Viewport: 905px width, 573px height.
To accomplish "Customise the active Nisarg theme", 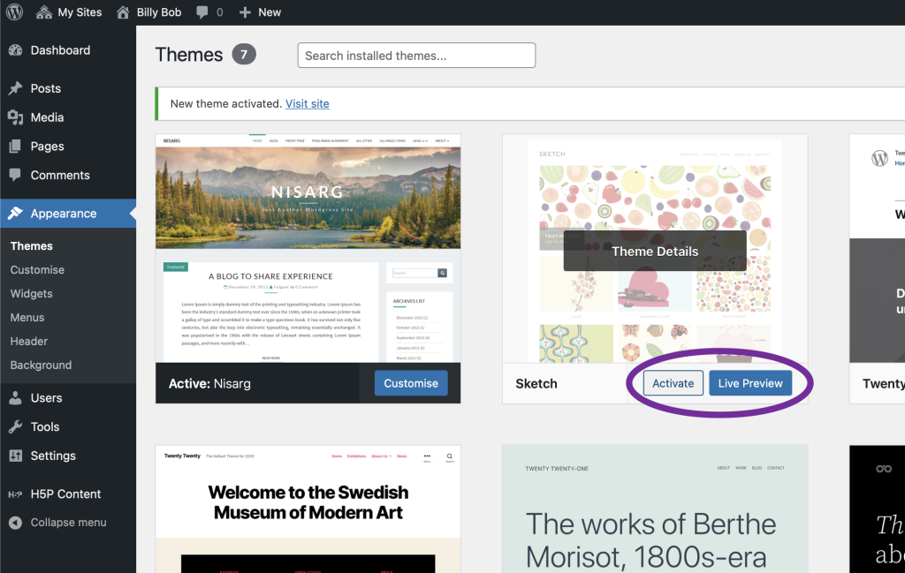I will pyautogui.click(x=410, y=383).
